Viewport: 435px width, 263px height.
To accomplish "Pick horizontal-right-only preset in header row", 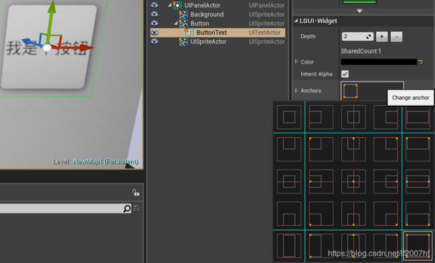I will (385, 117).
